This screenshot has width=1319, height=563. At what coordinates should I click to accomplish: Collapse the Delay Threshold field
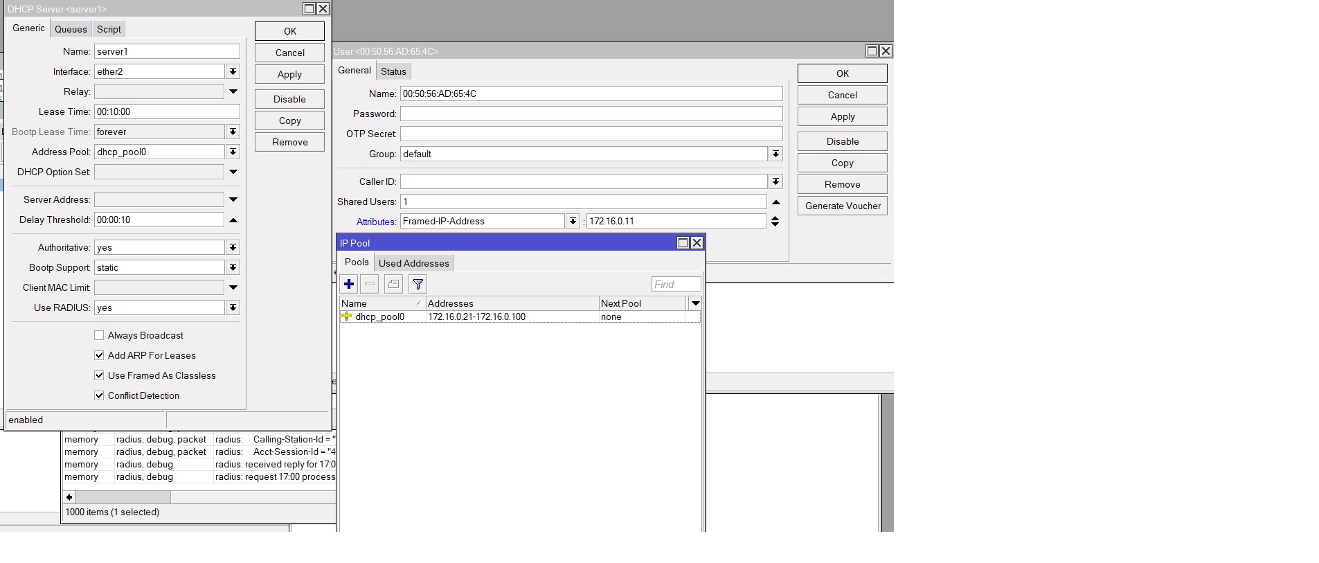tap(233, 220)
